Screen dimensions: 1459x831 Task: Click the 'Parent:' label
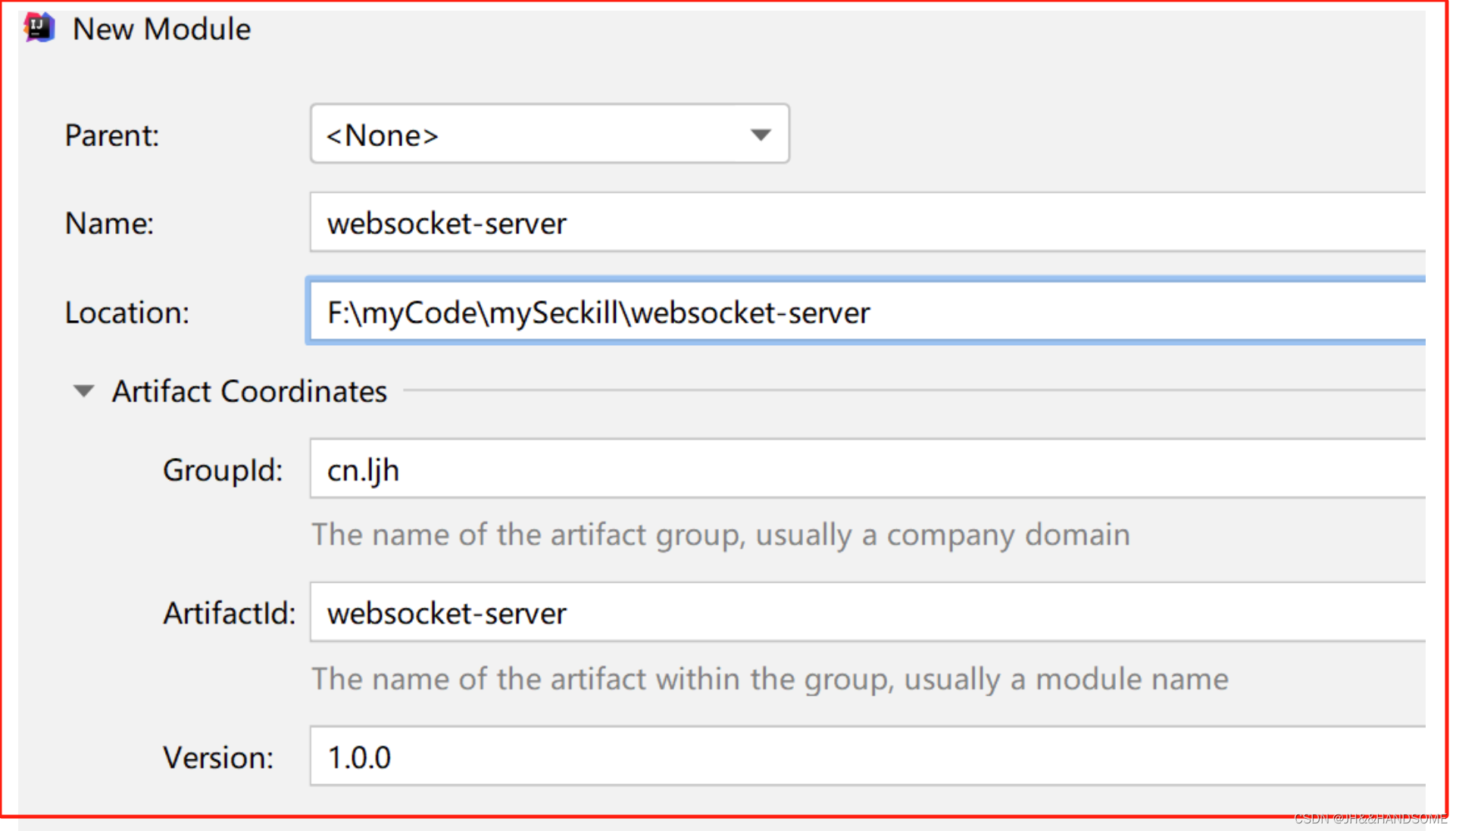point(112,136)
